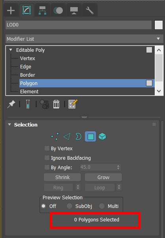Open the Hierarchy panel tab
165x238 pixels.
point(42,10)
